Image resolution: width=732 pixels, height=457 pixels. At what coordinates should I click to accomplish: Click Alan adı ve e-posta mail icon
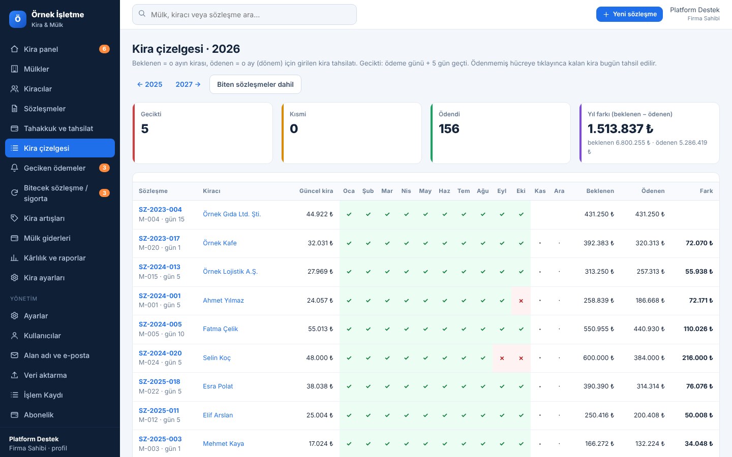(15, 355)
